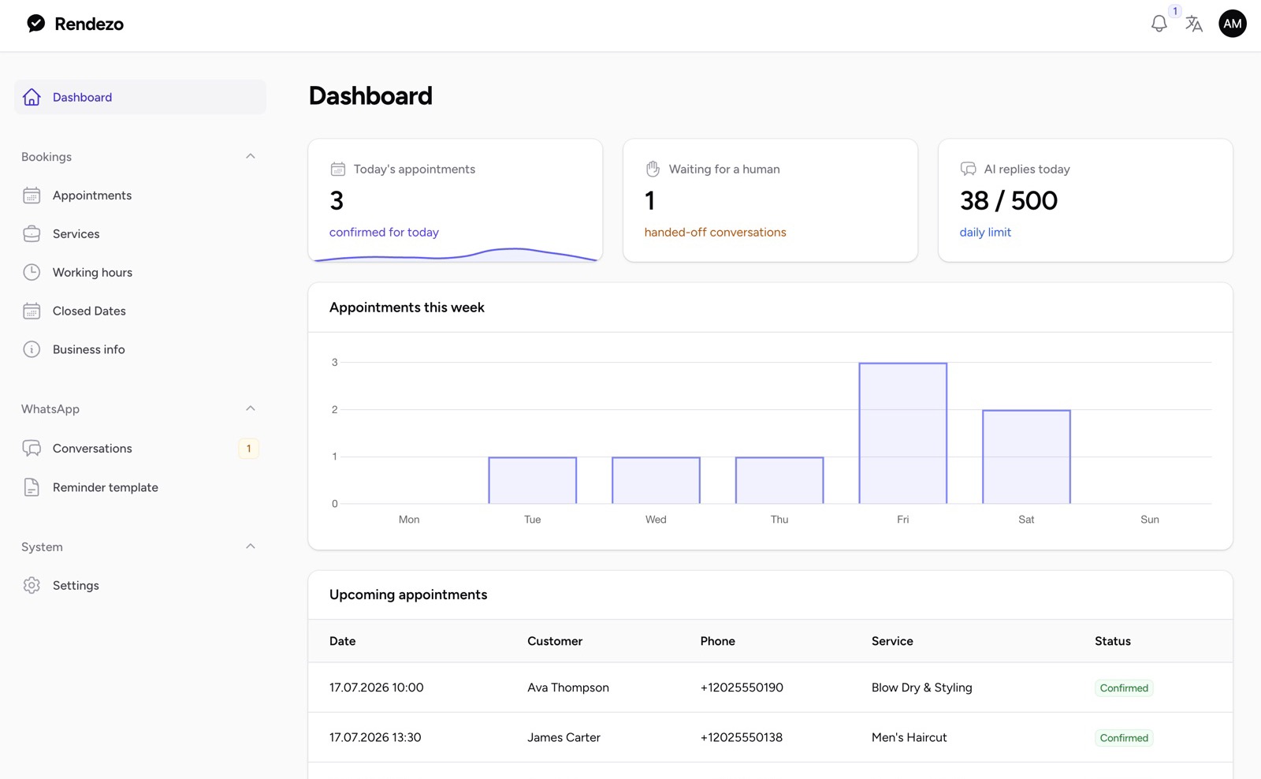Click the Settings gear icon
1261x779 pixels.
pyautogui.click(x=32, y=585)
